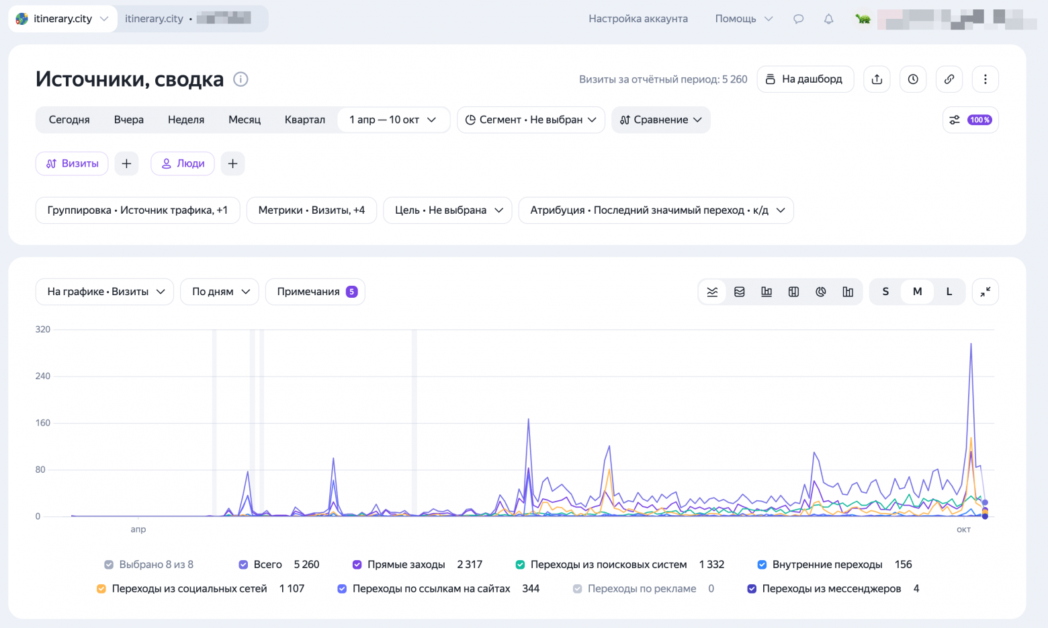Expand the Сегмент · Не выбран dropdown
This screenshot has width=1048, height=628.
pyautogui.click(x=531, y=120)
